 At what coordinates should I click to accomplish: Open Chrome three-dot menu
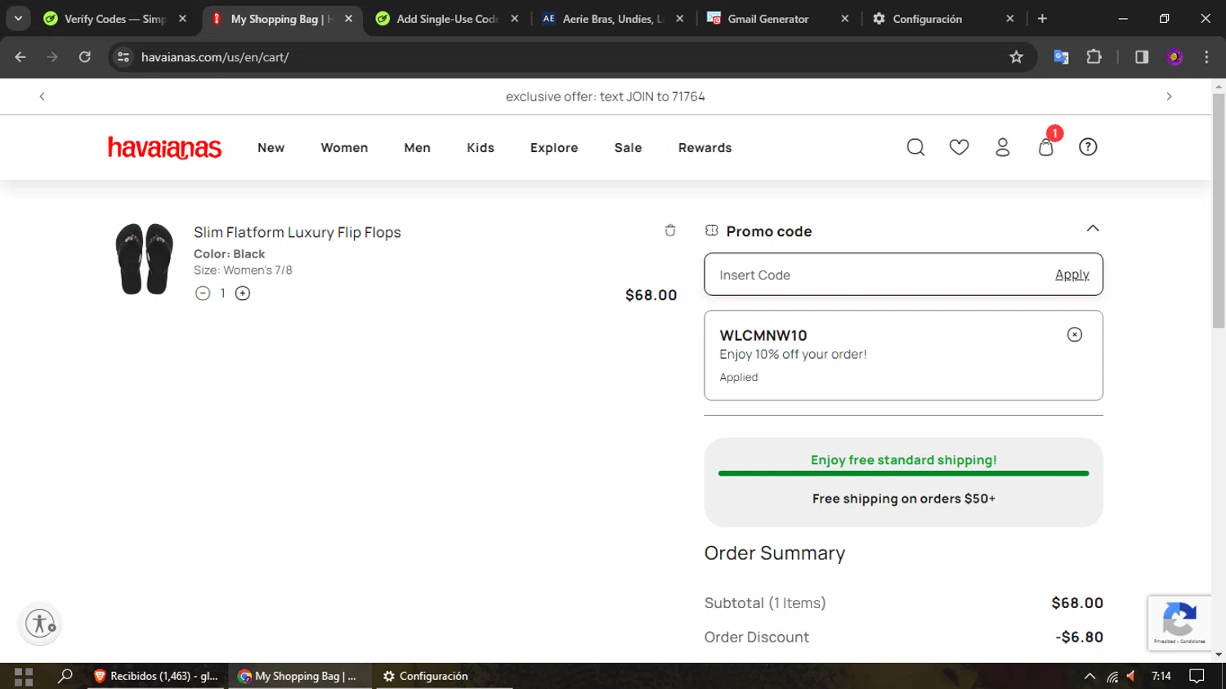(x=1206, y=56)
